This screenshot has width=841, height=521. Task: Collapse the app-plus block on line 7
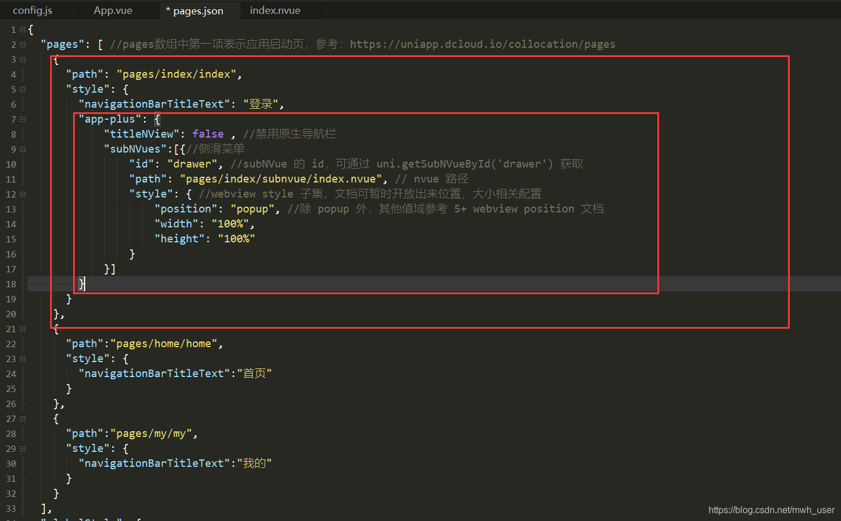(22, 119)
